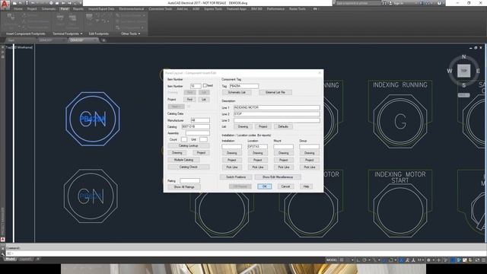Click the Switch Positions button
The height and width of the screenshot is (274, 487).
[x=236, y=177]
